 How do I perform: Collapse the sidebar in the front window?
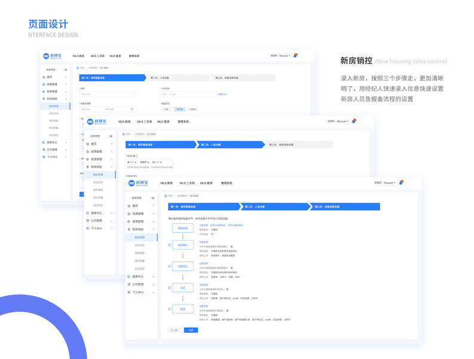pyautogui.click(x=152, y=198)
